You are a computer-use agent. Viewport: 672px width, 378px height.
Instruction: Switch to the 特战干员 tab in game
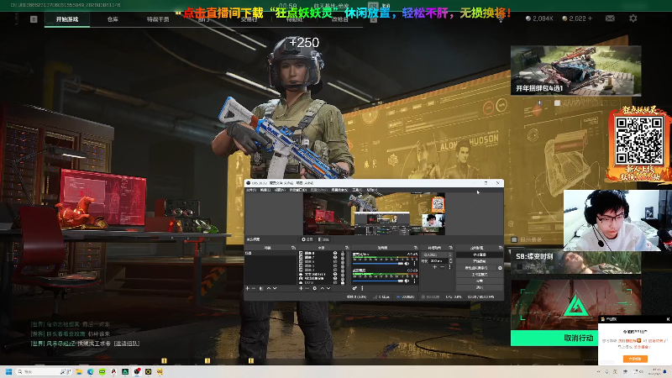tap(158, 19)
